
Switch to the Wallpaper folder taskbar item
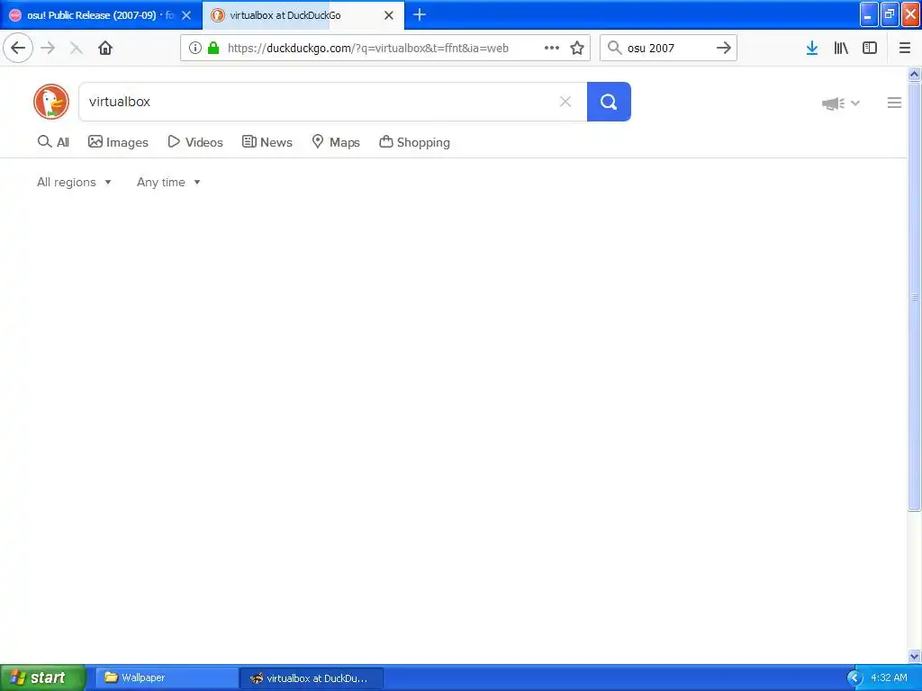tap(167, 678)
